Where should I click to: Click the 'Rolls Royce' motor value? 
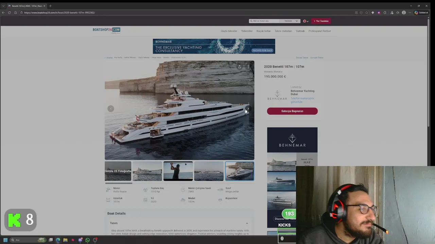pos(120,192)
